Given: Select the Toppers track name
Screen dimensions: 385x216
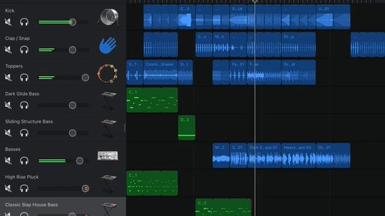Looking at the screenshot, I should (x=14, y=66).
